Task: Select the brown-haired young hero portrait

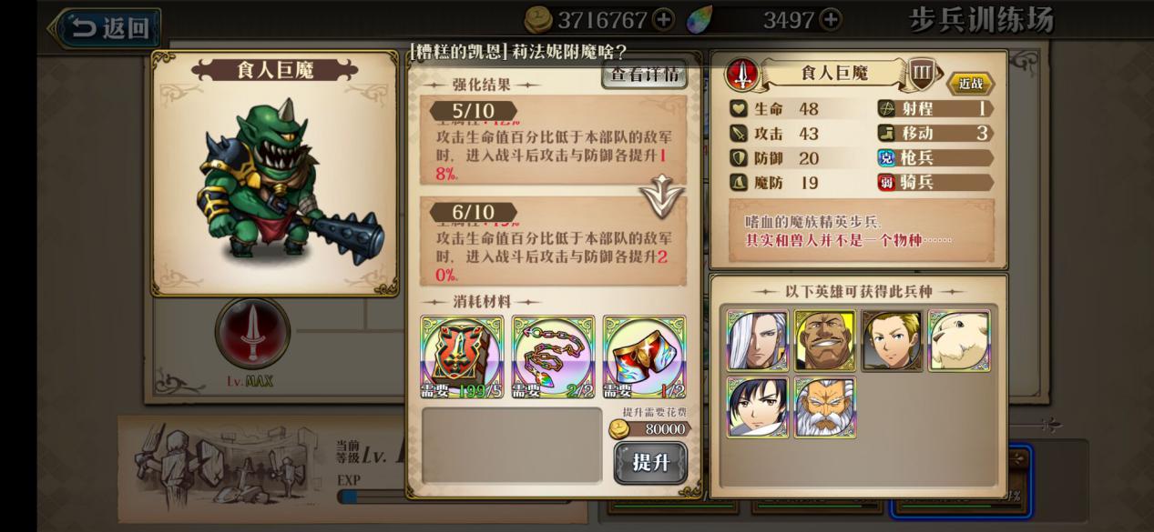Action: coord(892,340)
